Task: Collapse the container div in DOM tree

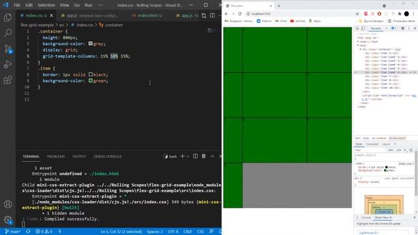Action: pyautogui.click(x=360, y=50)
